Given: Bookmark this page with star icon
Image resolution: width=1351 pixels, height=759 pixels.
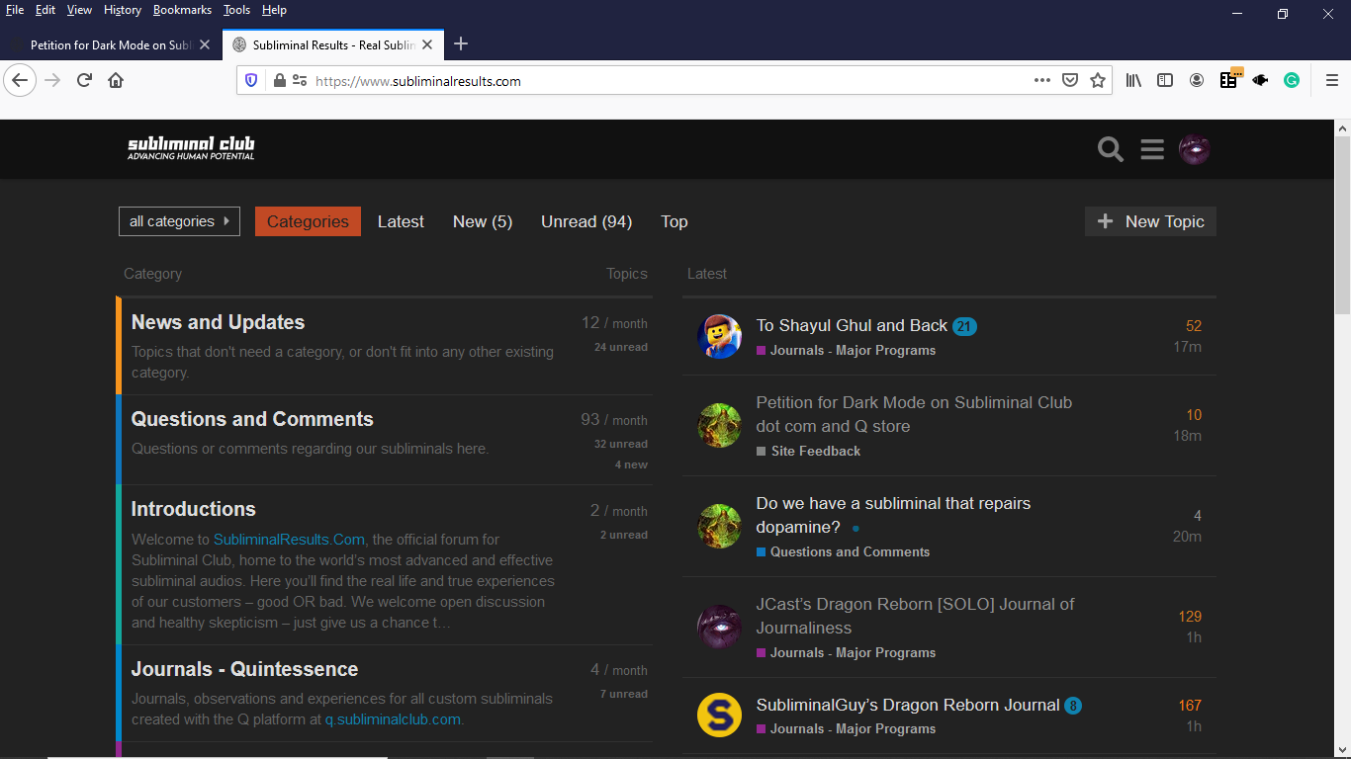Looking at the screenshot, I should pos(1098,80).
